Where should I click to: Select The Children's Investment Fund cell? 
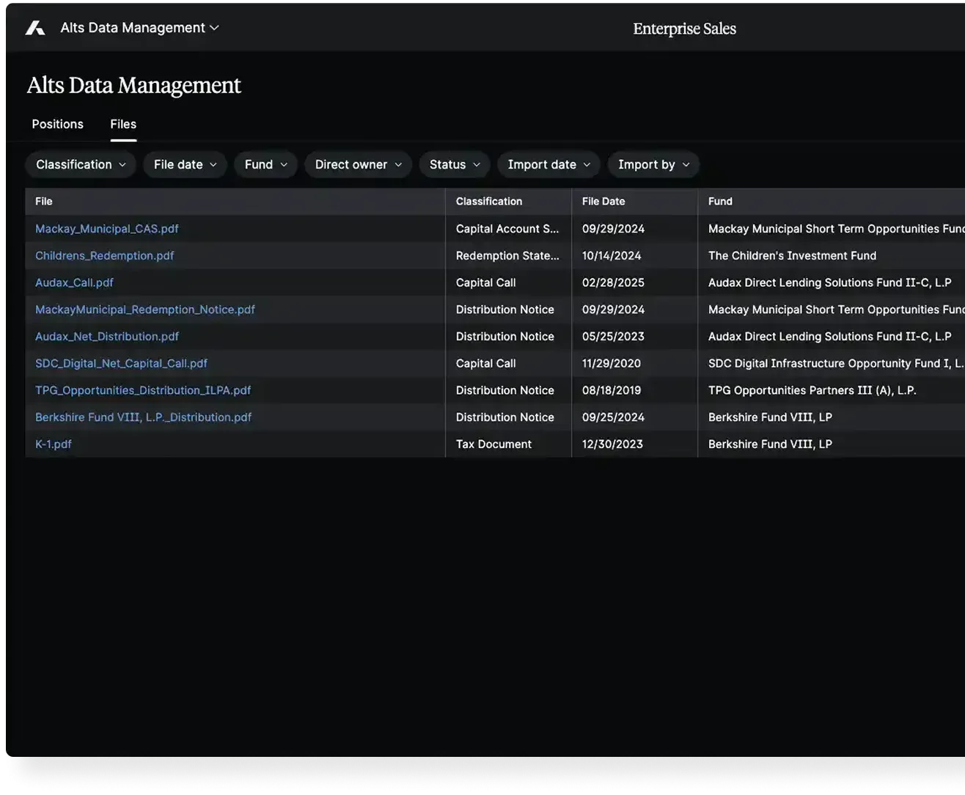(832, 256)
